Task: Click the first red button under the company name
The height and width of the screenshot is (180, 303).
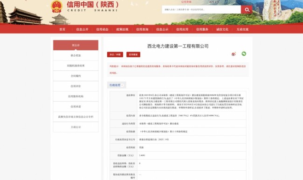Action: pyautogui.click(x=115, y=54)
